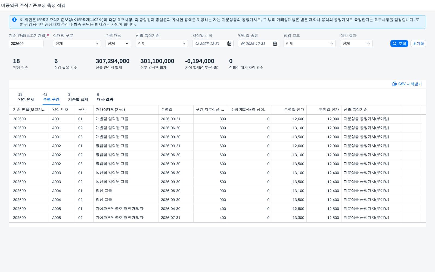Click the 수령일 단가 column header
435x272 pixels.
pyautogui.click(x=289, y=110)
